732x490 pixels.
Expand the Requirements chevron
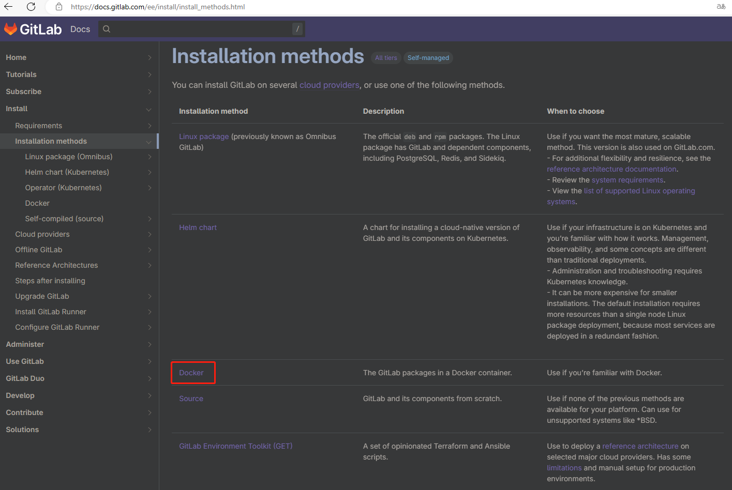click(150, 126)
